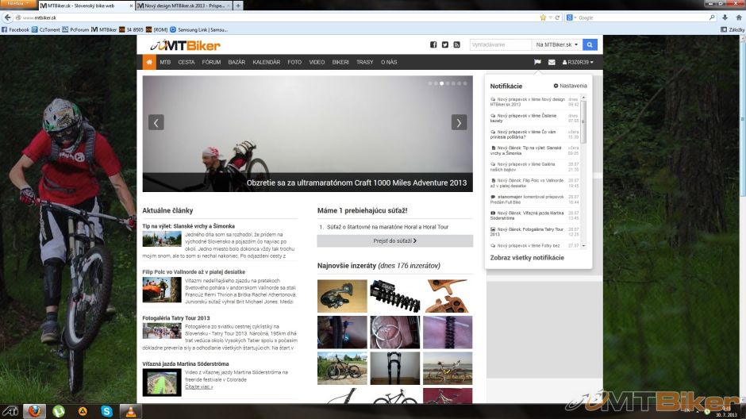746x419 pixels.
Task: Go to next carousel slide
Action: point(459,122)
